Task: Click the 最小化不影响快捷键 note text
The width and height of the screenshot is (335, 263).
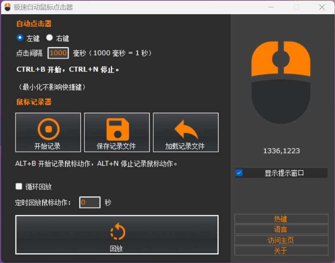Action: point(52,87)
